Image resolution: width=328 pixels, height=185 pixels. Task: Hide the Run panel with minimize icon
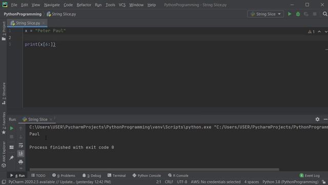click(325, 119)
